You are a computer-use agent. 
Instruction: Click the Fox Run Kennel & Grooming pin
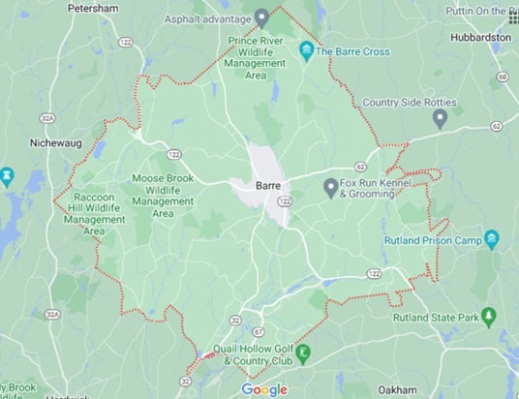tap(330, 189)
